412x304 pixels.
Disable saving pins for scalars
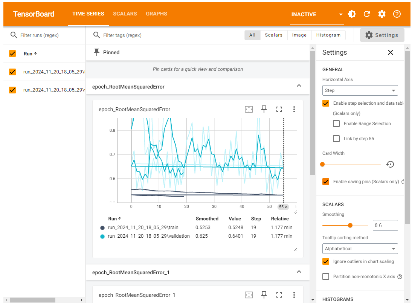(326, 182)
